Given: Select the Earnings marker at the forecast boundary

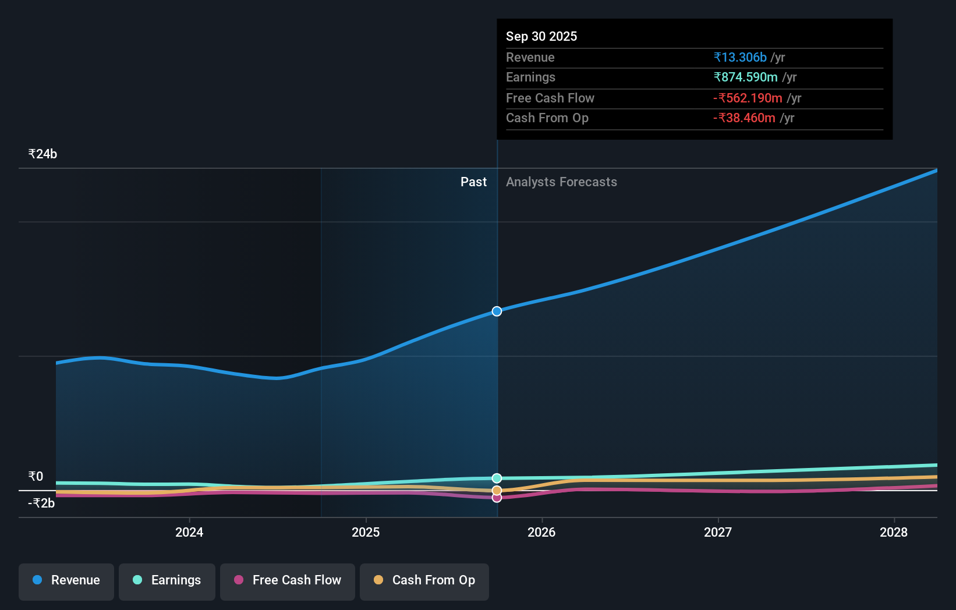Looking at the screenshot, I should coord(496,478).
